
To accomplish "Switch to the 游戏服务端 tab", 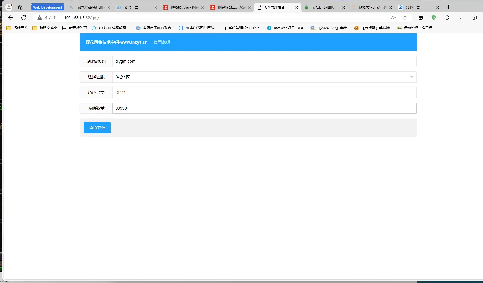I will [183, 7].
